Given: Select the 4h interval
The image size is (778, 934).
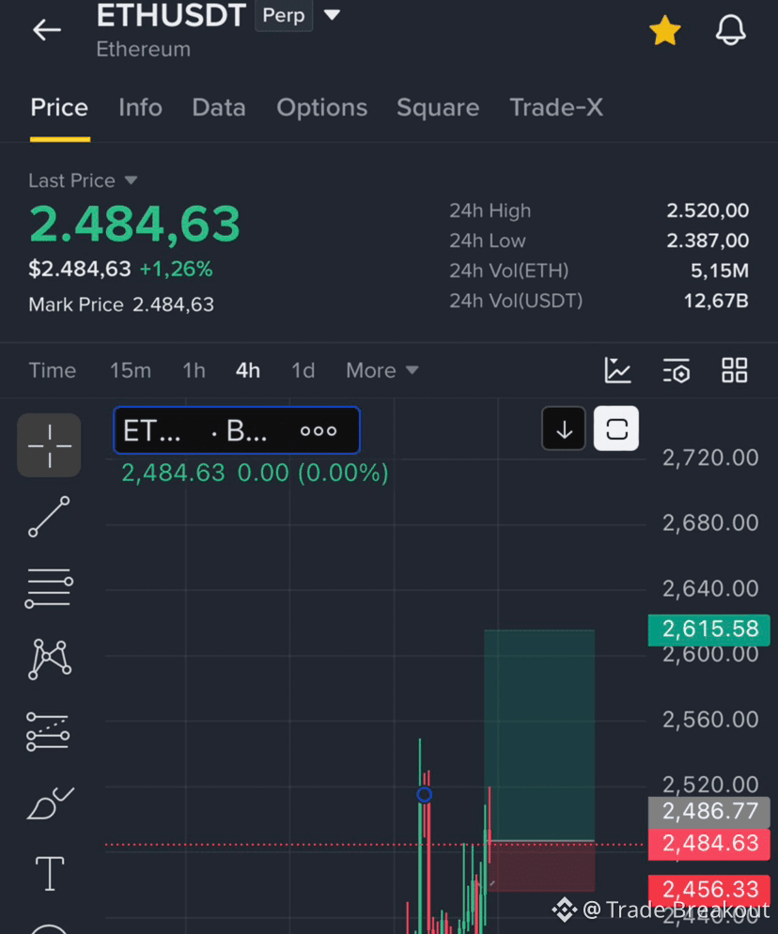Looking at the screenshot, I should pyautogui.click(x=248, y=370).
